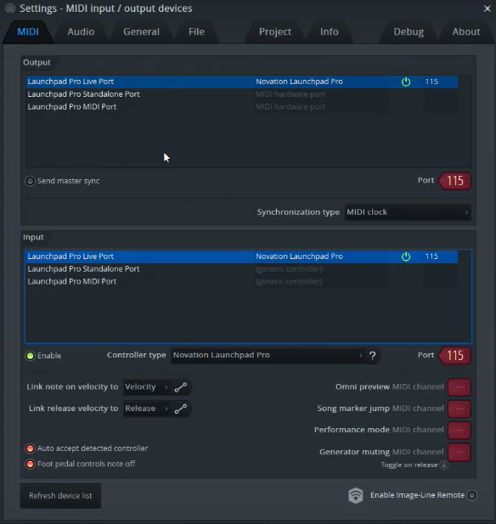Image resolution: width=496 pixels, height=524 pixels.
Task: Switch to the Debug tab
Action: 409,31
